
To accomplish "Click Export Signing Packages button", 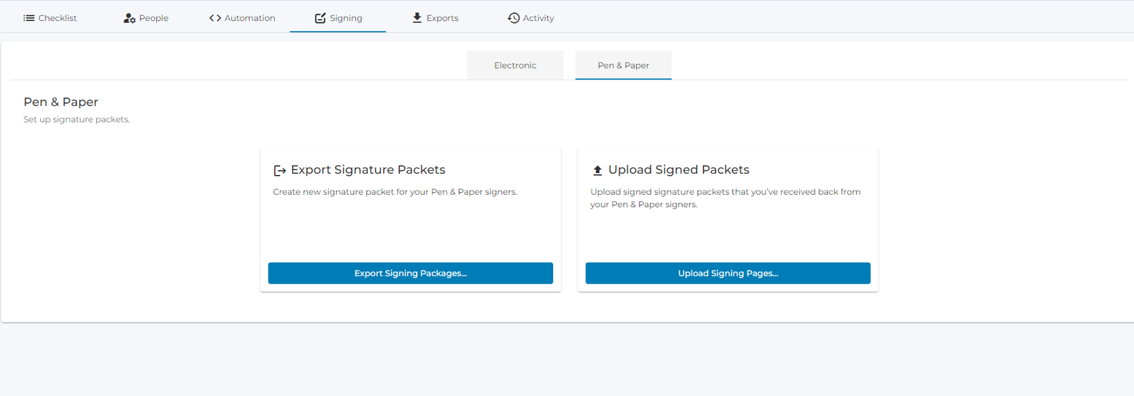I will (410, 273).
